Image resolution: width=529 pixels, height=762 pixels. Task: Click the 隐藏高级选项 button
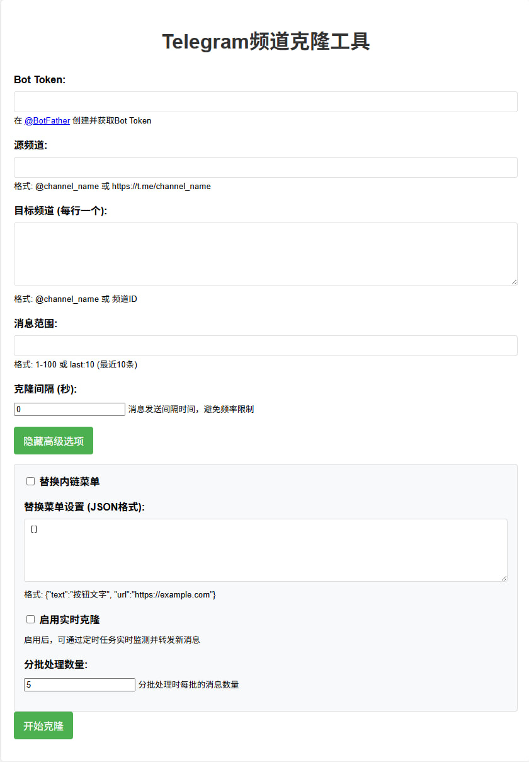(x=54, y=441)
